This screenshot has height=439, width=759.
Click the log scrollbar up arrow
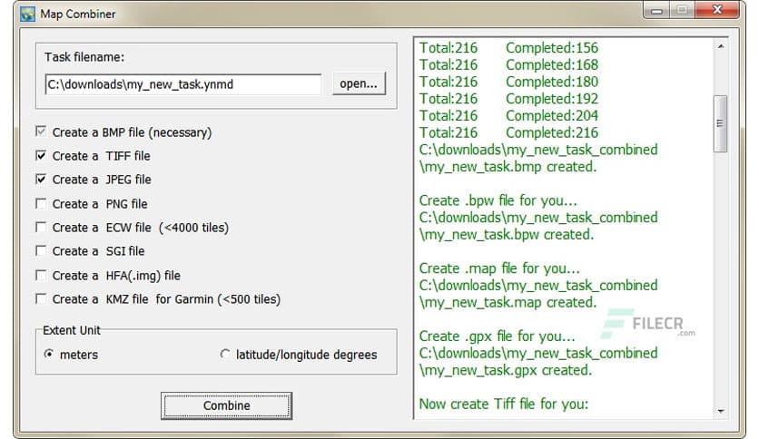pyautogui.click(x=721, y=46)
